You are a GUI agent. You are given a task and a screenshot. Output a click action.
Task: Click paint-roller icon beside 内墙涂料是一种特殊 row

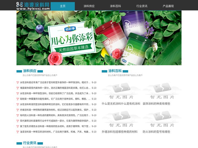18,110
